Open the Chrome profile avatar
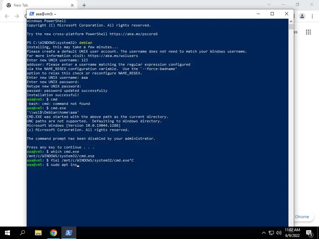 (x=302, y=16)
